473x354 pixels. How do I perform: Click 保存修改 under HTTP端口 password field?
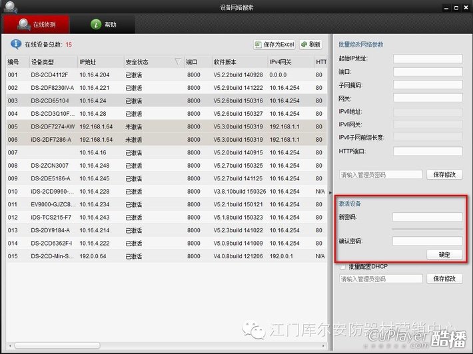[x=444, y=174]
